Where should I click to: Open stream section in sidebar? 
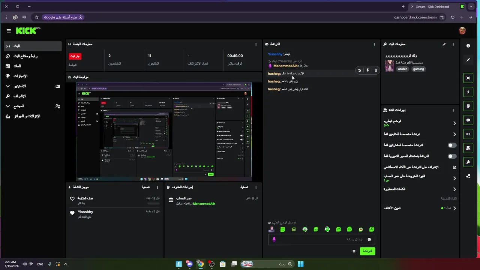33,46
